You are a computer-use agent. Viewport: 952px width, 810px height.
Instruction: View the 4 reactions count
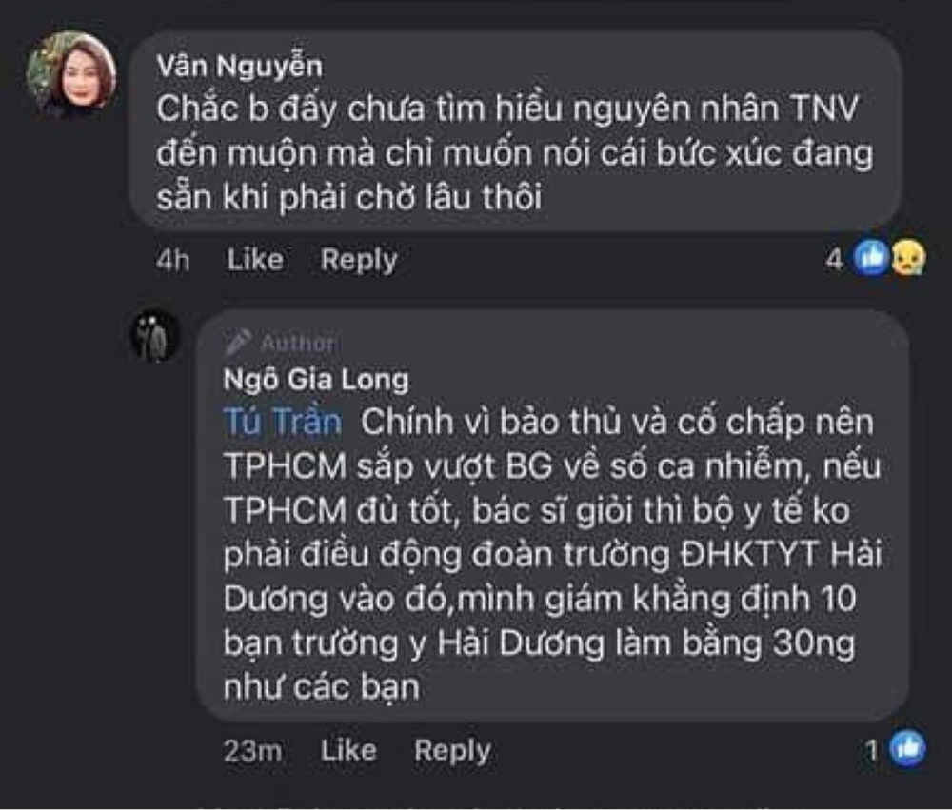(x=834, y=260)
